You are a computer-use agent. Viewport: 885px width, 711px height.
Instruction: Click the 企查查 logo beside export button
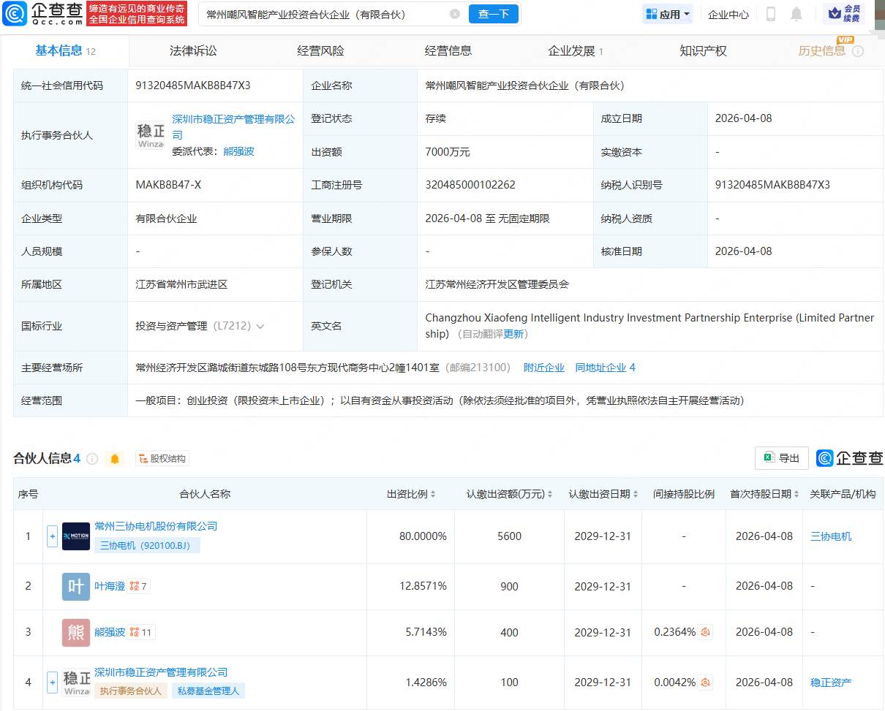[849, 458]
